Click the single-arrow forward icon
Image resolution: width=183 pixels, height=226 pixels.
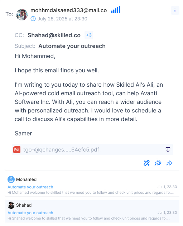point(169,163)
